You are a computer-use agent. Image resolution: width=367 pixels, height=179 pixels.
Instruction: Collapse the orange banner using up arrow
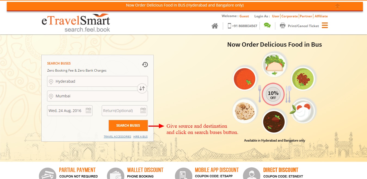click(338, 6)
